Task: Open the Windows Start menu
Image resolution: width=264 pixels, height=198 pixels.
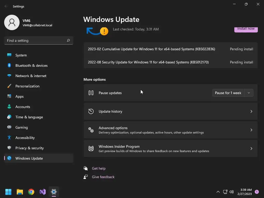Action: point(8,192)
